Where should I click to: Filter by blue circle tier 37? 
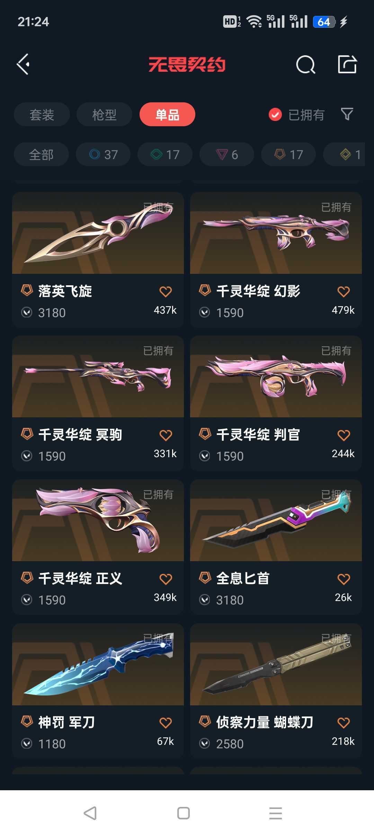click(103, 154)
